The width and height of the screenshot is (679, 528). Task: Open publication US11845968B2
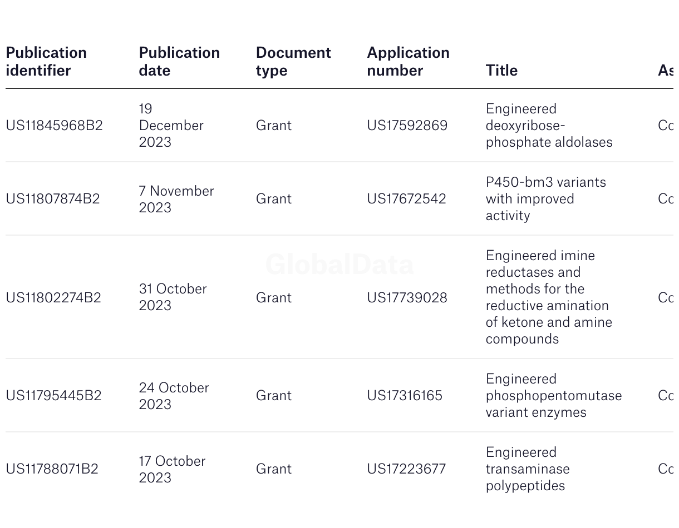pyautogui.click(x=54, y=125)
